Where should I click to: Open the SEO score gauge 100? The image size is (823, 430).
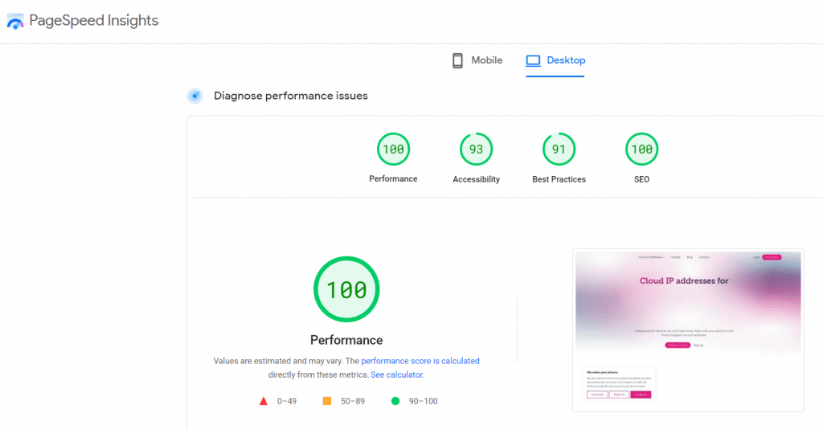tap(642, 149)
